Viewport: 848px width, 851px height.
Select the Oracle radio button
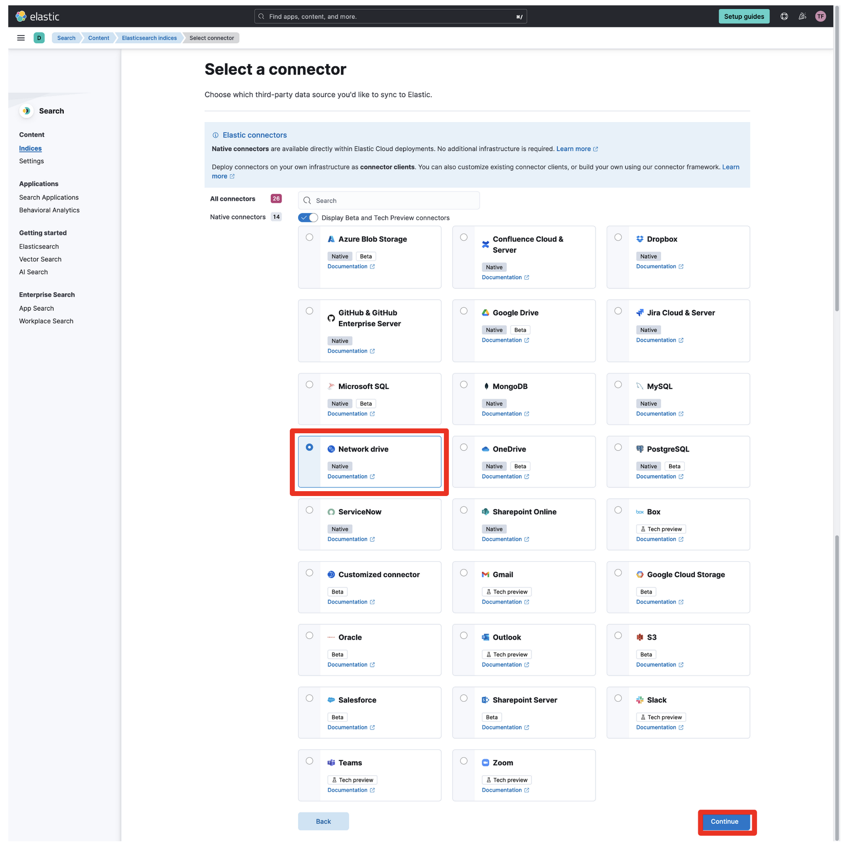[x=309, y=635]
